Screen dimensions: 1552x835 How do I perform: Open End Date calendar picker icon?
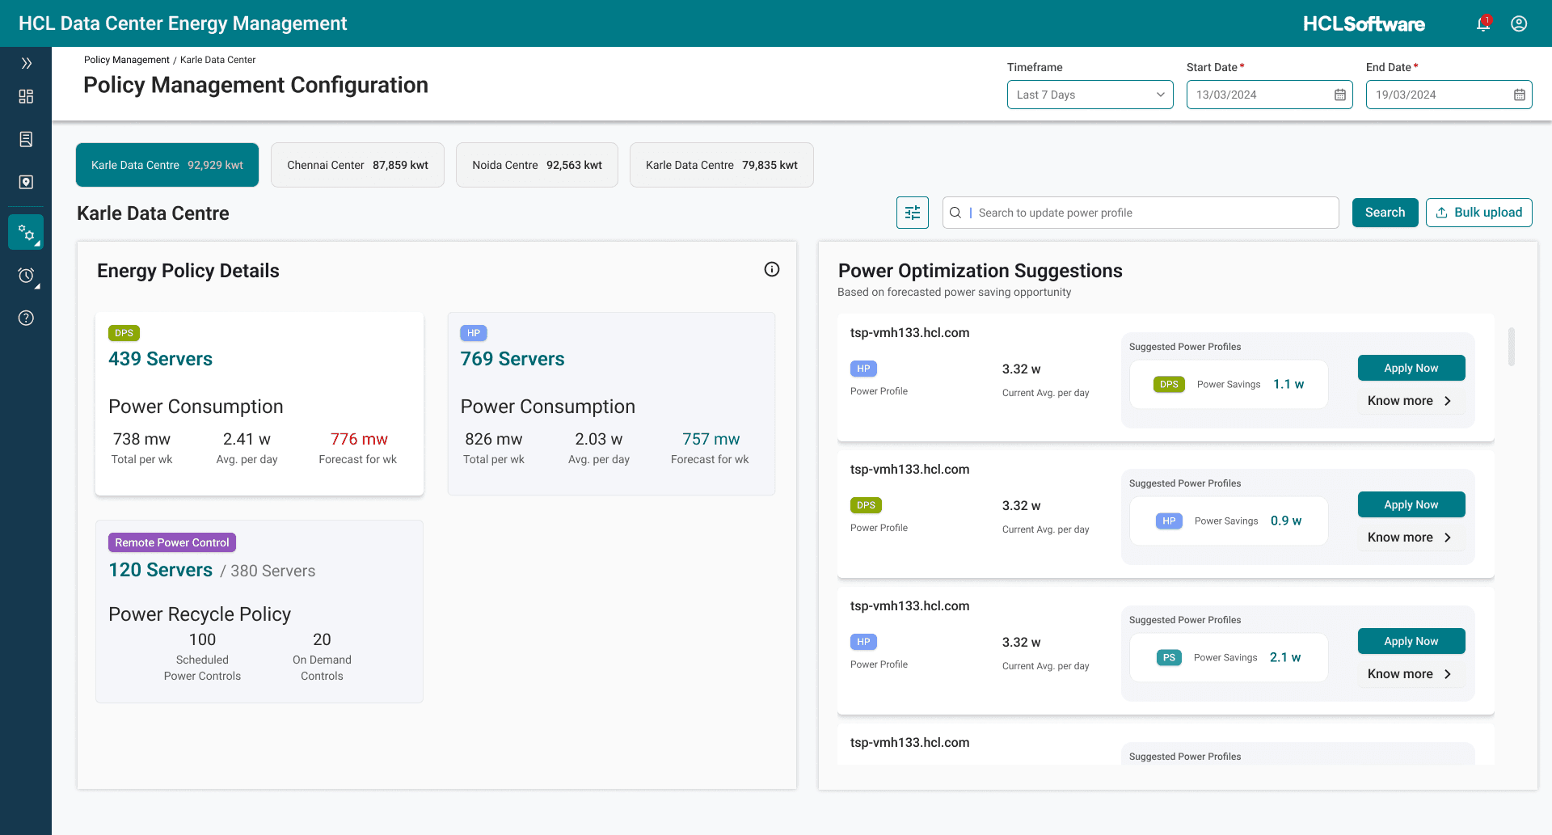[x=1519, y=95]
